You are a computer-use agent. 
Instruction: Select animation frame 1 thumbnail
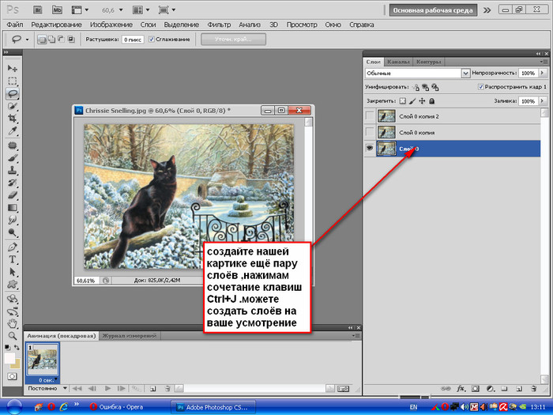click(x=43, y=360)
